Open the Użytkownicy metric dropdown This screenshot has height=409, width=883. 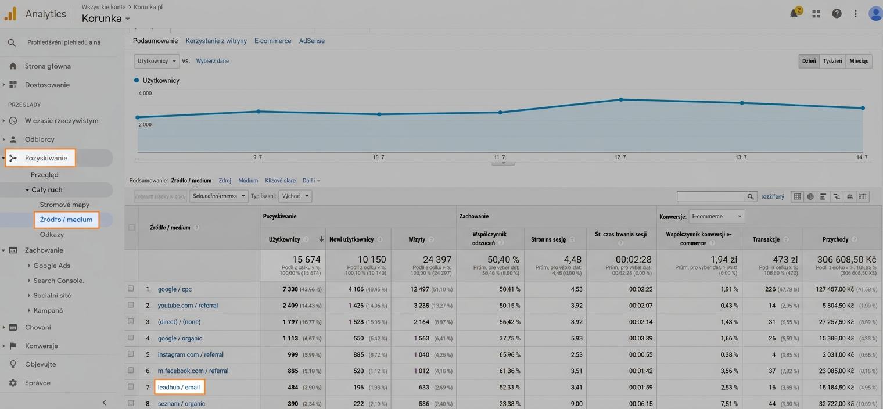pos(156,61)
